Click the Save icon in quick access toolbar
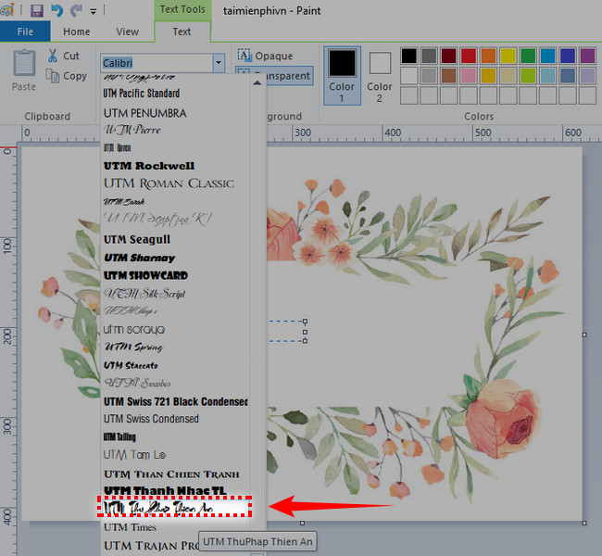The height and width of the screenshot is (556, 602). tap(37, 10)
